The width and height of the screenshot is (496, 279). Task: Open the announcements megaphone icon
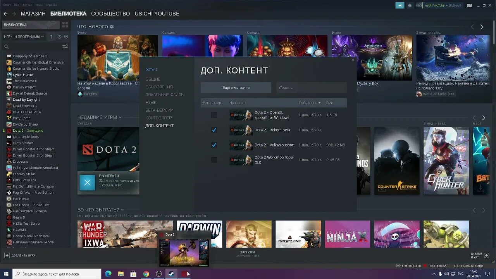click(400, 5)
